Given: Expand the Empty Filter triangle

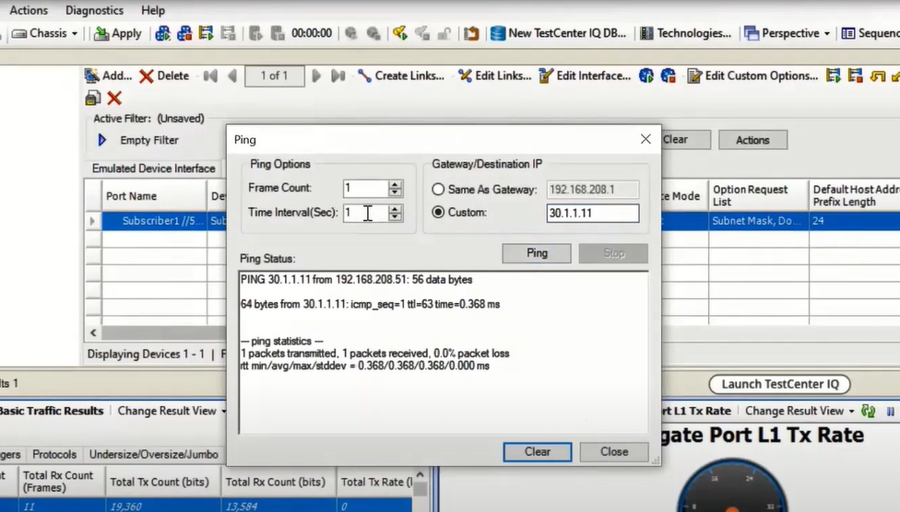Looking at the screenshot, I should (x=102, y=140).
